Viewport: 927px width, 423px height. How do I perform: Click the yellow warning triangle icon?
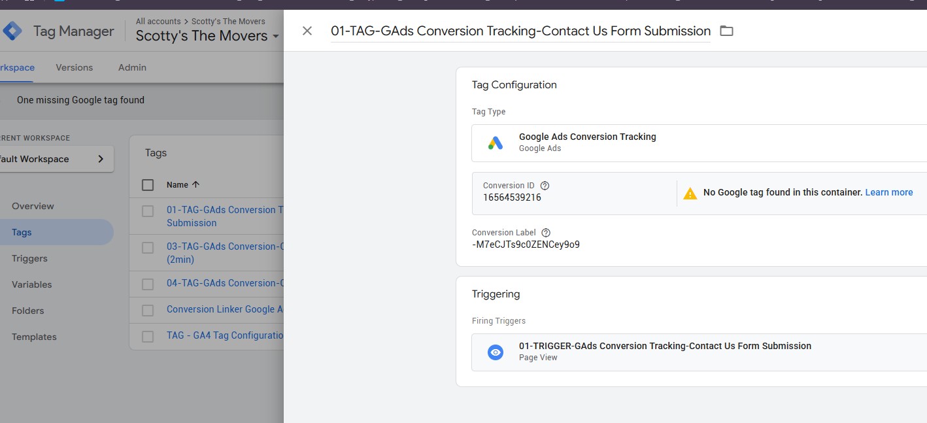[x=690, y=193]
